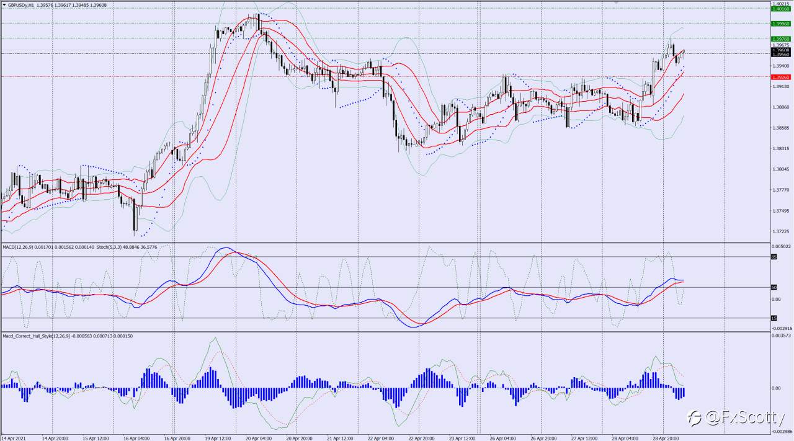The height and width of the screenshot is (441, 794).
Task: Click the stochastic level 15 label
Action: [774, 318]
